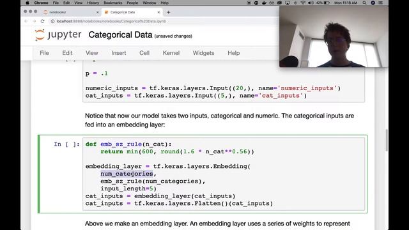Go forward in browser history
This screenshot has height=230, width=409.
click(34, 21)
